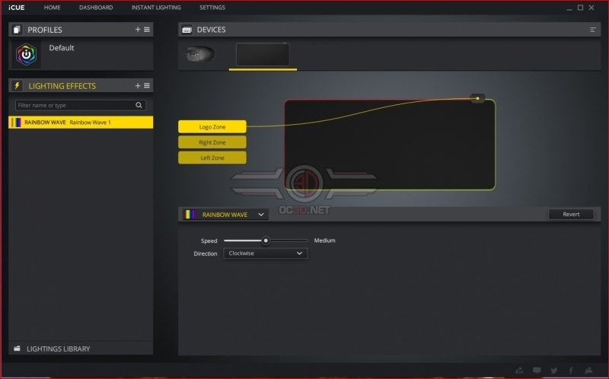Viewport: 609px width, 379px height.
Task: Open the RAINBOW WAVE effect type dropdown
Action: pyautogui.click(x=225, y=215)
